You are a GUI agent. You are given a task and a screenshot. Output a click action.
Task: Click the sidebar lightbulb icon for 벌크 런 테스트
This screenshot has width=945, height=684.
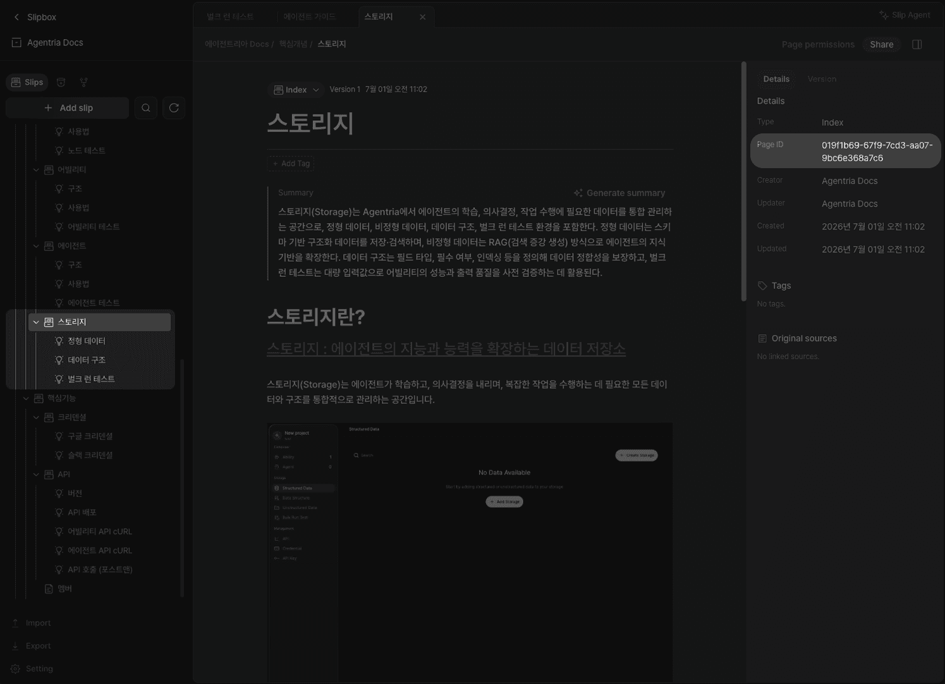[59, 379]
